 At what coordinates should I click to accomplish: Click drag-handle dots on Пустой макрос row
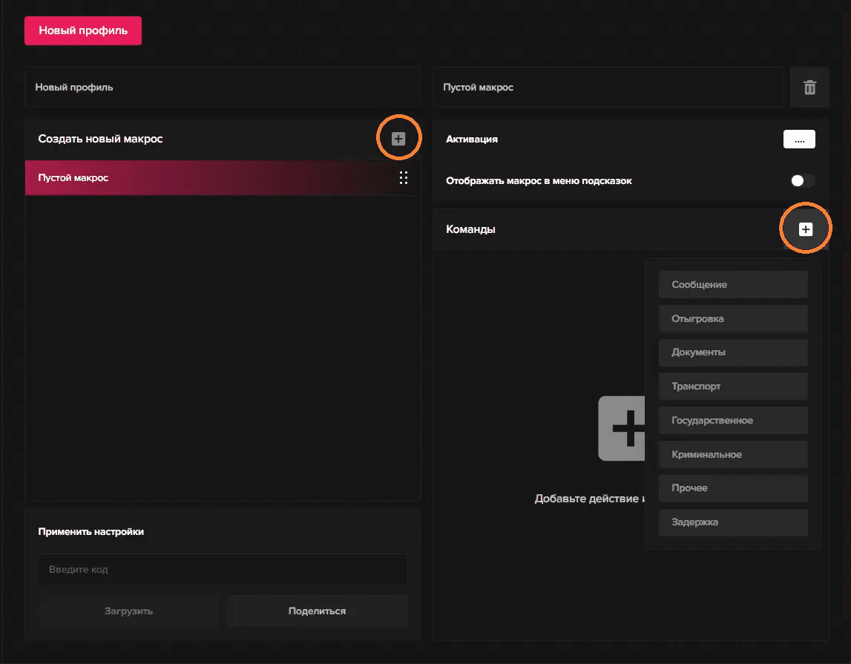pos(404,178)
